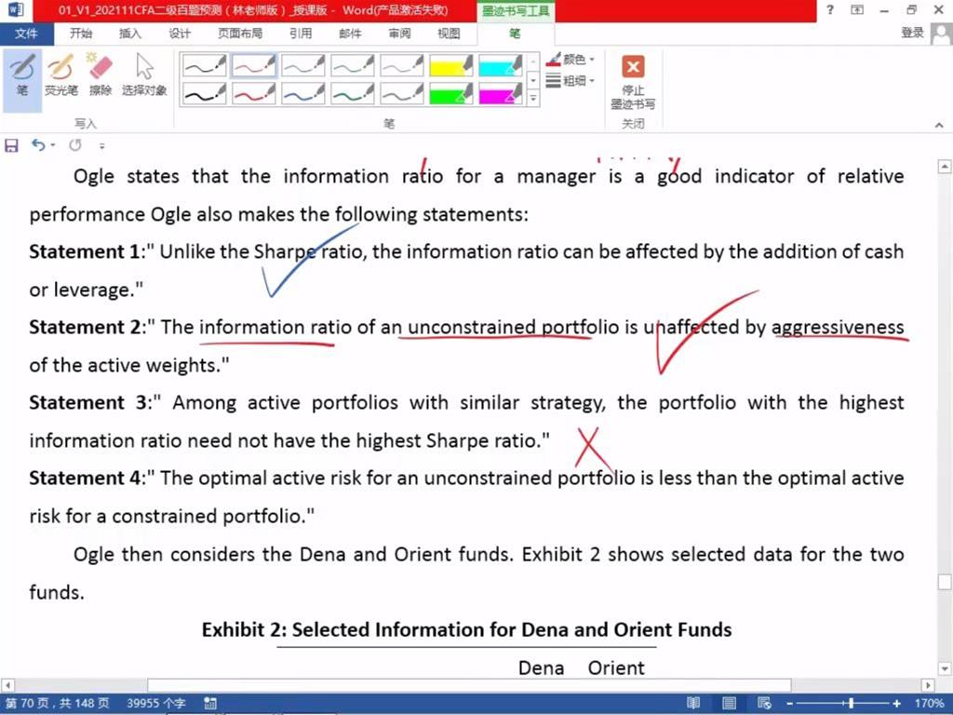Click the 登录 sign-in link
The image size is (953, 715).
tap(912, 34)
